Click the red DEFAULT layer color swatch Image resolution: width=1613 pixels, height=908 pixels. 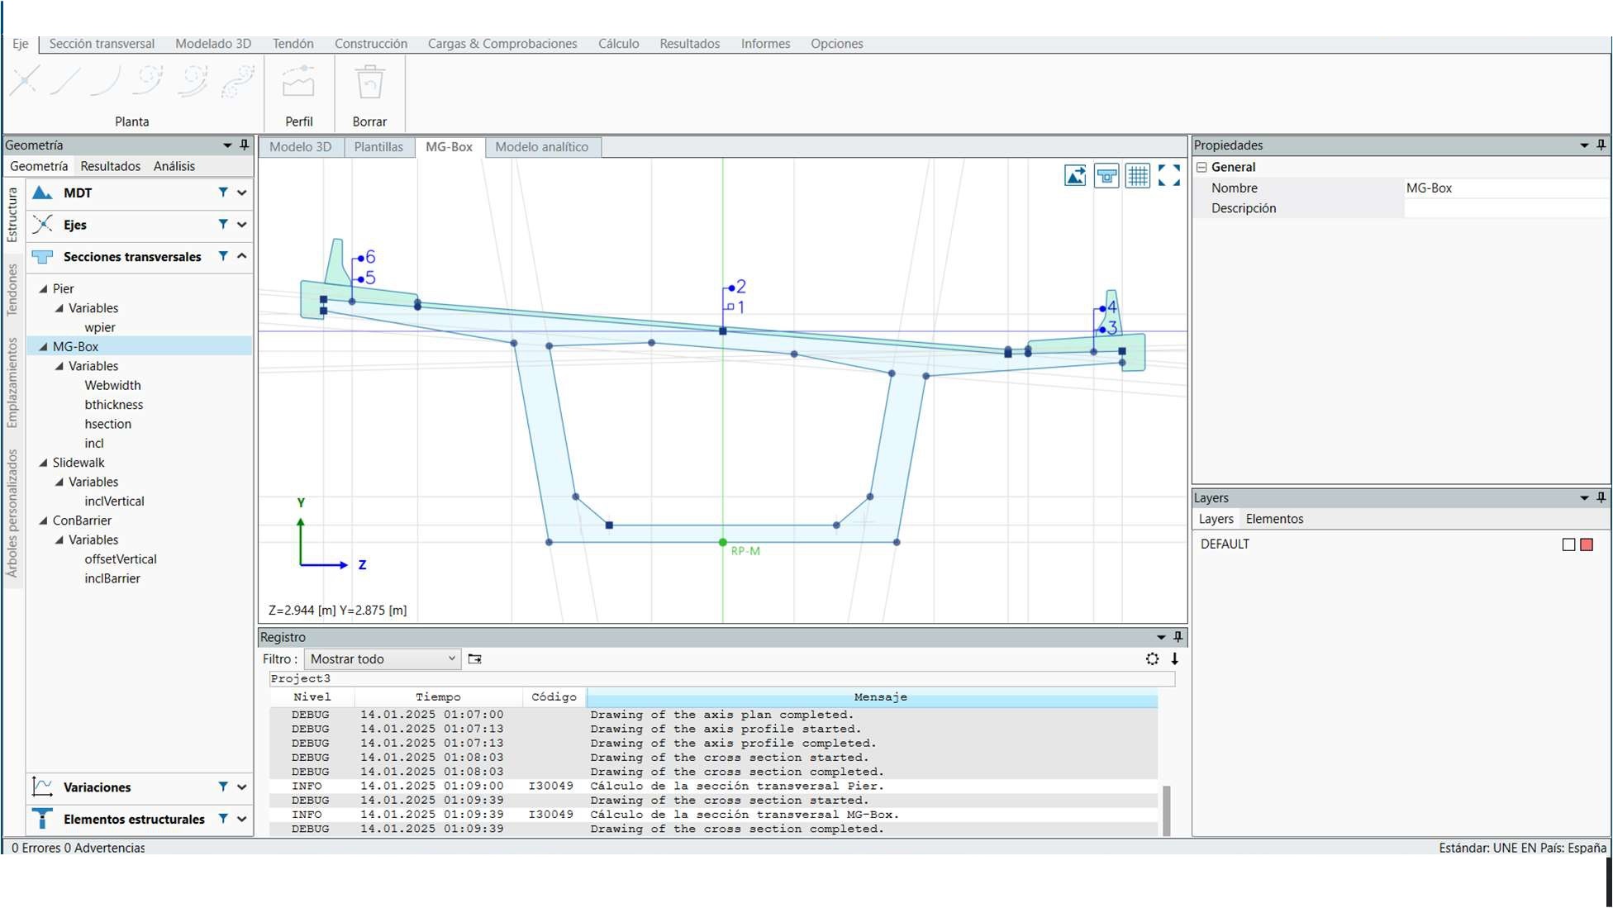coord(1587,544)
